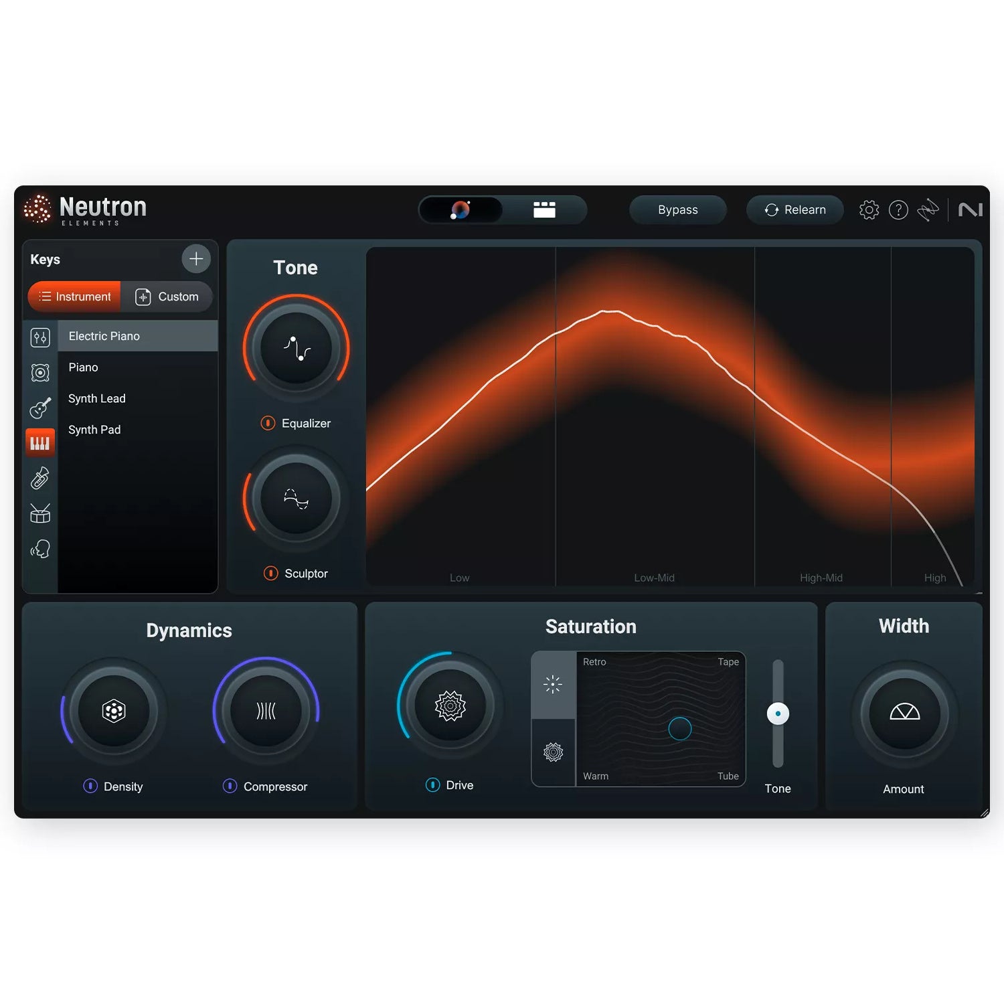The width and height of the screenshot is (1004, 1004).
Task: Click the Low-Mid band label
Action: coord(655,578)
